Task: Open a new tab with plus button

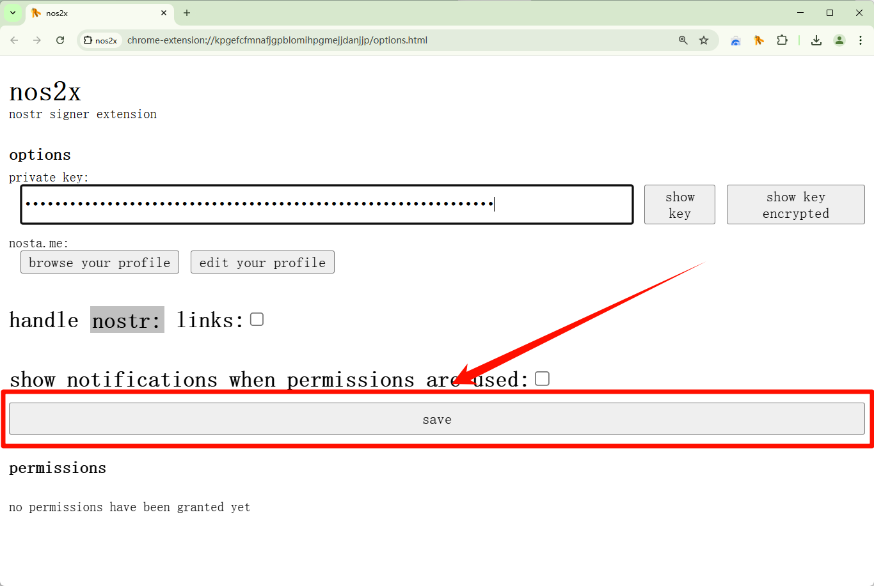Action: pos(187,13)
